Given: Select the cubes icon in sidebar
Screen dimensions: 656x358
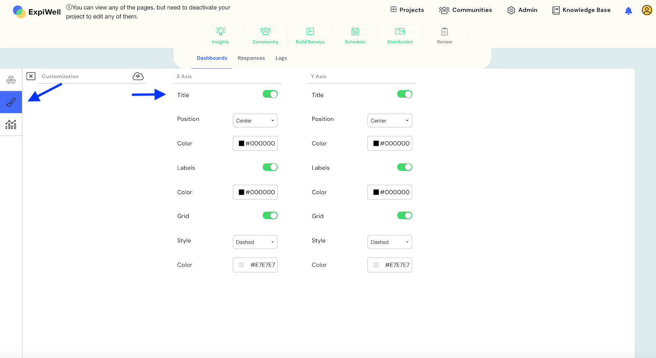Looking at the screenshot, I should (11, 79).
